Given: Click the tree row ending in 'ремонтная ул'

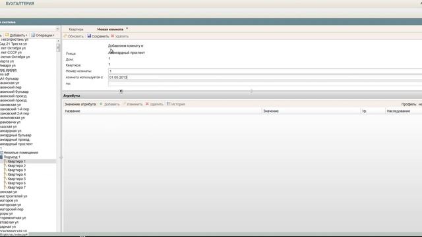Looking at the screenshot, I should tap(13, 218).
